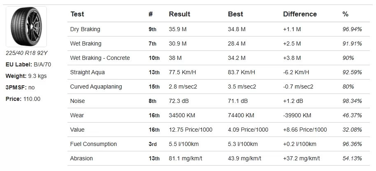Click the Value test row label

[x=77, y=130]
